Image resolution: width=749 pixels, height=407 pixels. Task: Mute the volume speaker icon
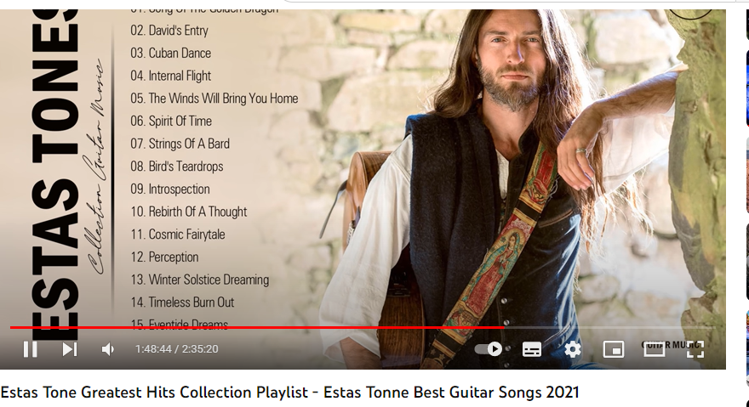click(x=108, y=349)
